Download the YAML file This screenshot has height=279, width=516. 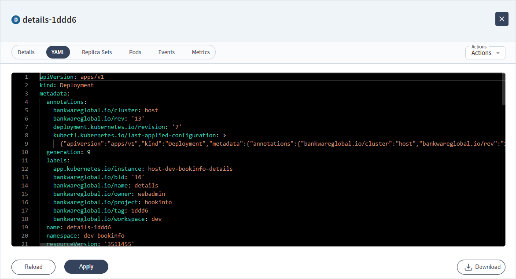click(481, 267)
